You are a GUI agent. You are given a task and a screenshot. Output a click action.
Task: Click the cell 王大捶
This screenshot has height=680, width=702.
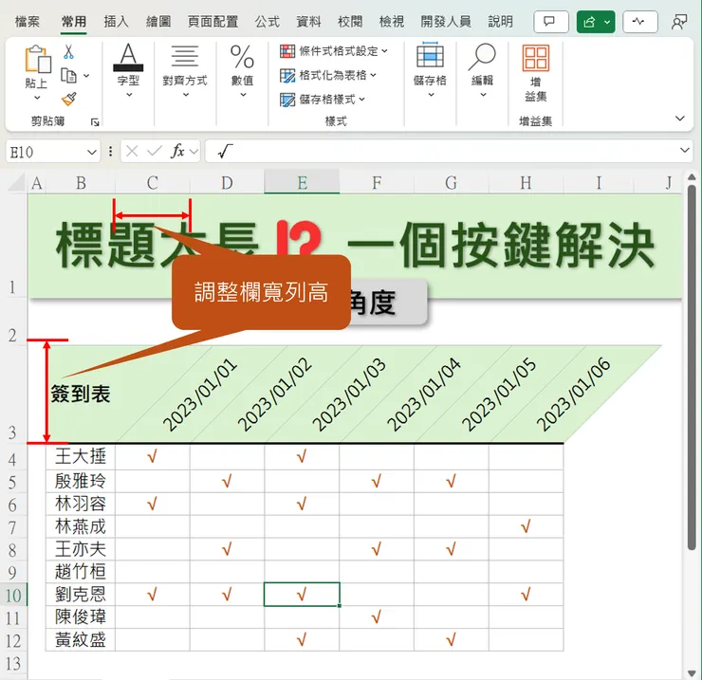tap(81, 457)
